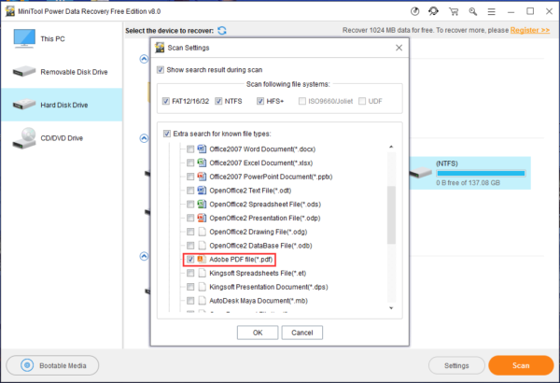Click the OpenOffice2 Drawing File(*.odg) label

tap(259, 232)
